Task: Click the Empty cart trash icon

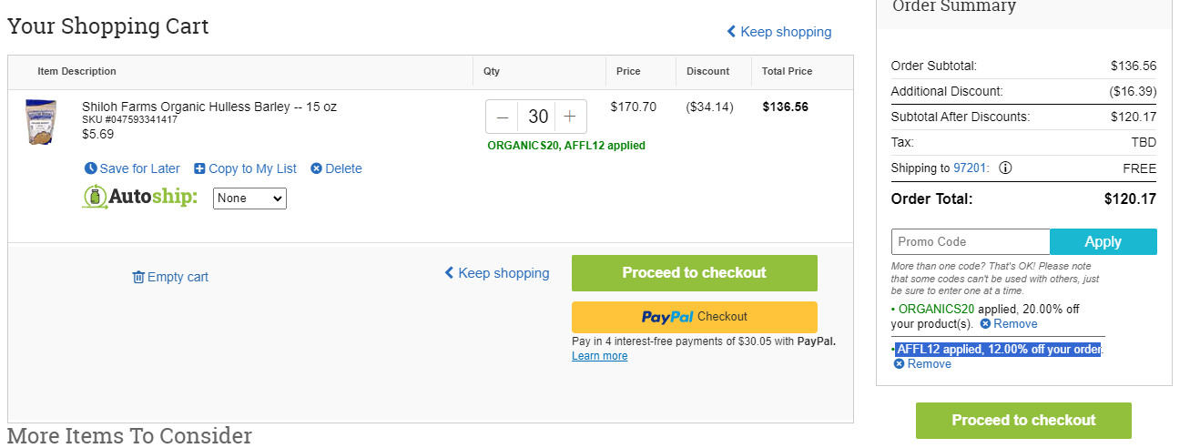Action: coord(138,277)
